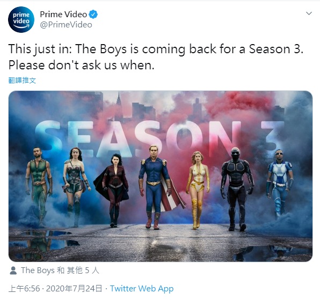The height and width of the screenshot is (300, 320).
Task: Click the Stormfront character in the poster
Action: [x=112, y=190]
